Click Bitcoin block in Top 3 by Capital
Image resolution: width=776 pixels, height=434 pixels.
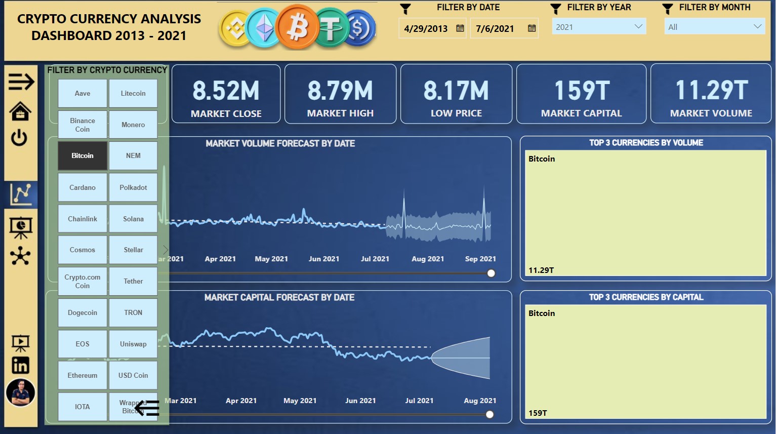tap(646, 362)
